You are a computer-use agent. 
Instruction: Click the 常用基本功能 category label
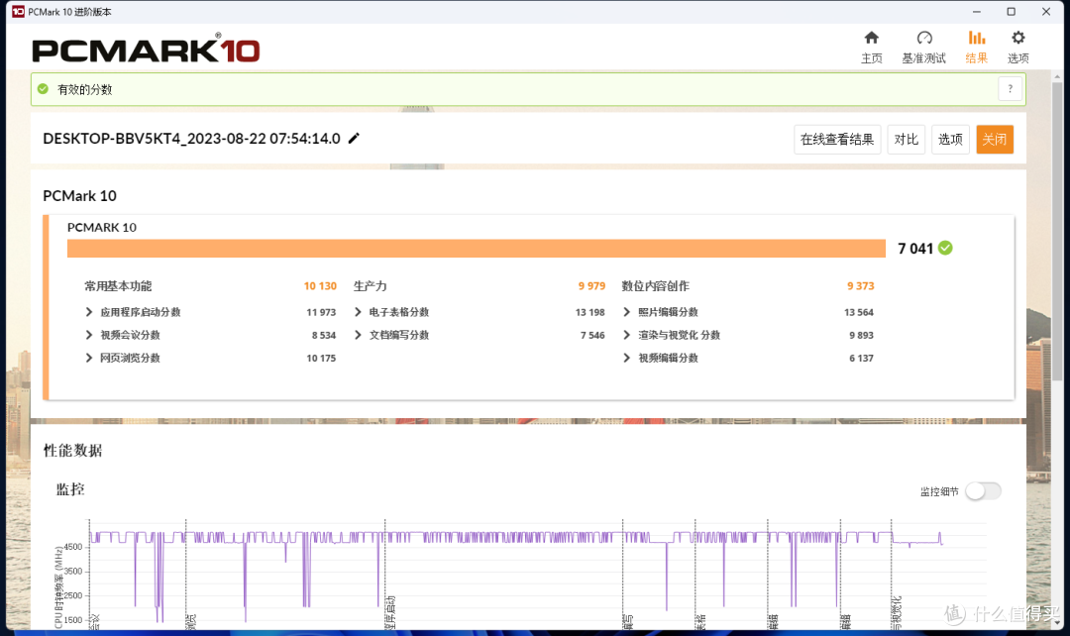pyautogui.click(x=118, y=286)
